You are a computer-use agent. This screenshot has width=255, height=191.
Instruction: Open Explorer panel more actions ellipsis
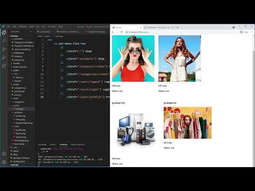tap(31, 32)
